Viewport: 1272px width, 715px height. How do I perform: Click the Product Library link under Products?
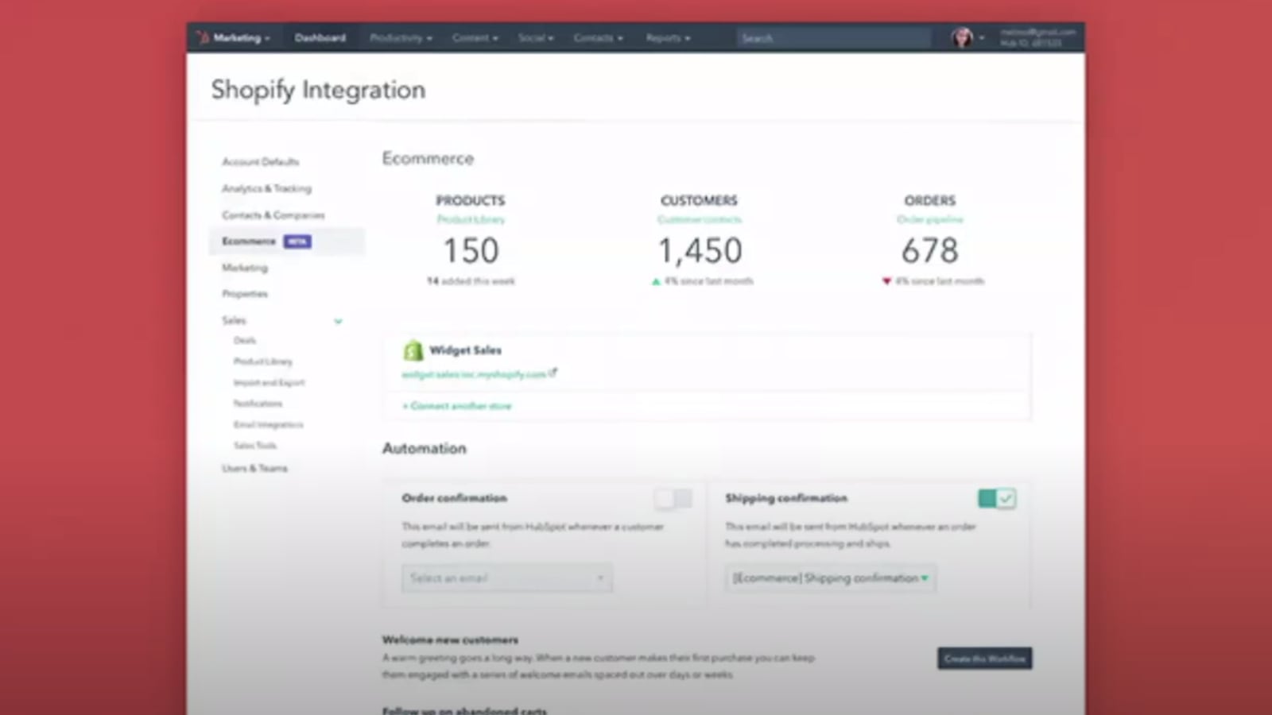(471, 219)
